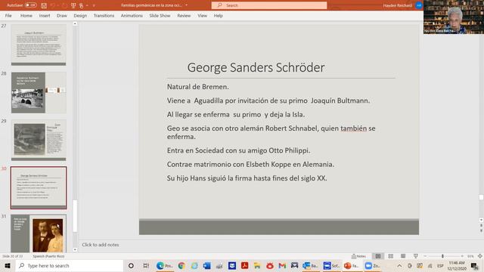Image resolution: width=484 pixels, height=272 pixels.
Task: Fit slide to current window icon
Action: point(480,256)
